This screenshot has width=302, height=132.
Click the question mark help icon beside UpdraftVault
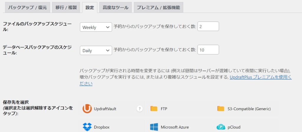[139, 109]
